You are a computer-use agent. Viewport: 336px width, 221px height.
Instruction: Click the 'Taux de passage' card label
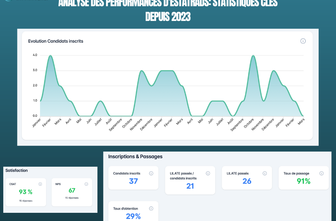click(296, 173)
